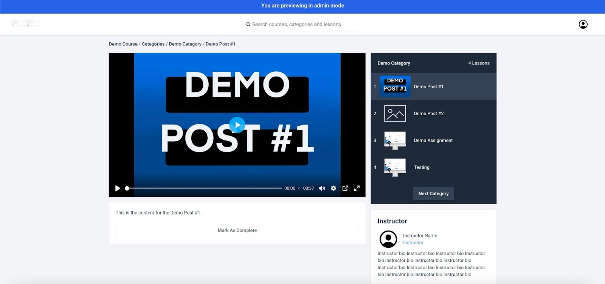This screenshot has height=284, width=605.
Task: Click the video progress bar
Action: click(204, 188)
